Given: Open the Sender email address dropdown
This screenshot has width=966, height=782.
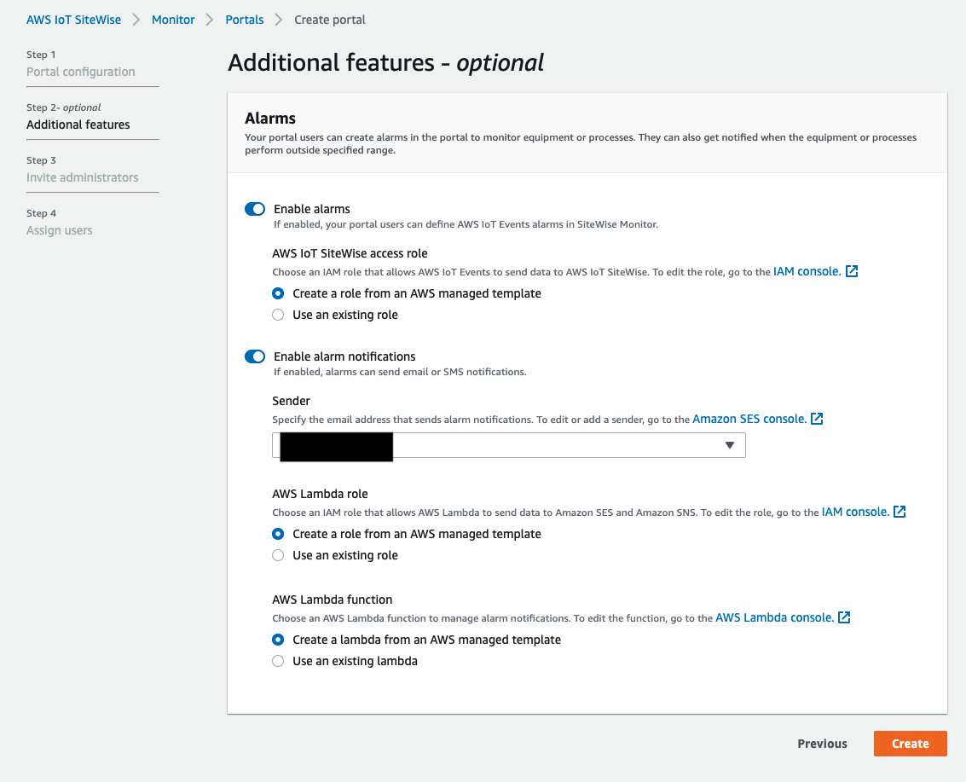Looking at the screenshot, I should (x=729, y=444).
